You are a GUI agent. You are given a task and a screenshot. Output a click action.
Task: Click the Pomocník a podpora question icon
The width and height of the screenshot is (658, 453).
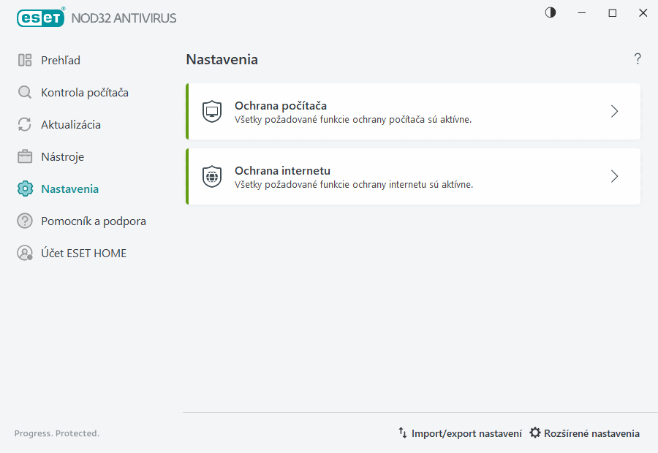[24, 221]
